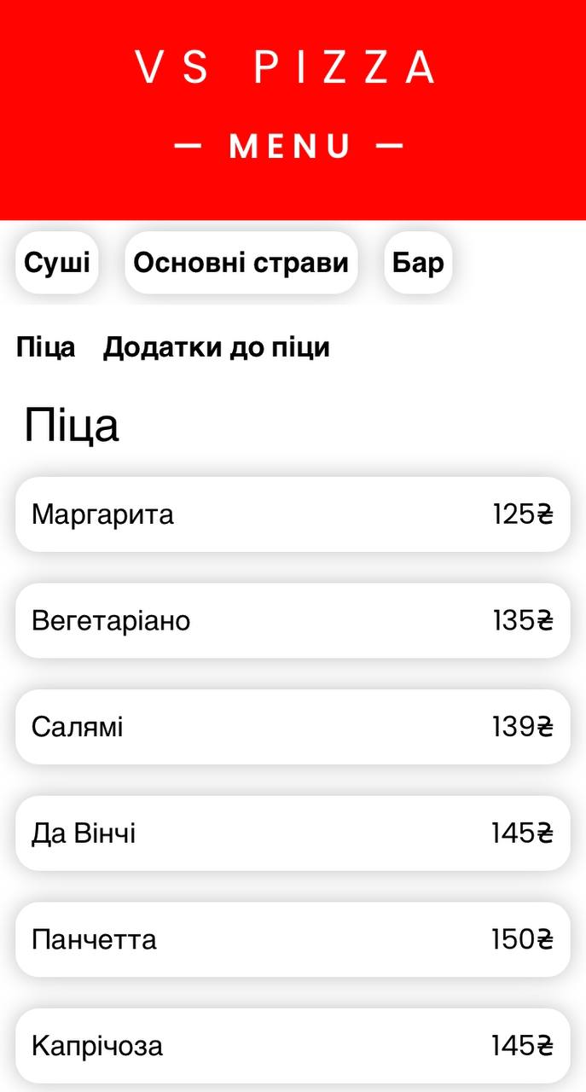Click the Да Вінчі price of 145₴
The width and height of the screenshot is (586, 1092).
pyautogui.click(x=522, y=834)
